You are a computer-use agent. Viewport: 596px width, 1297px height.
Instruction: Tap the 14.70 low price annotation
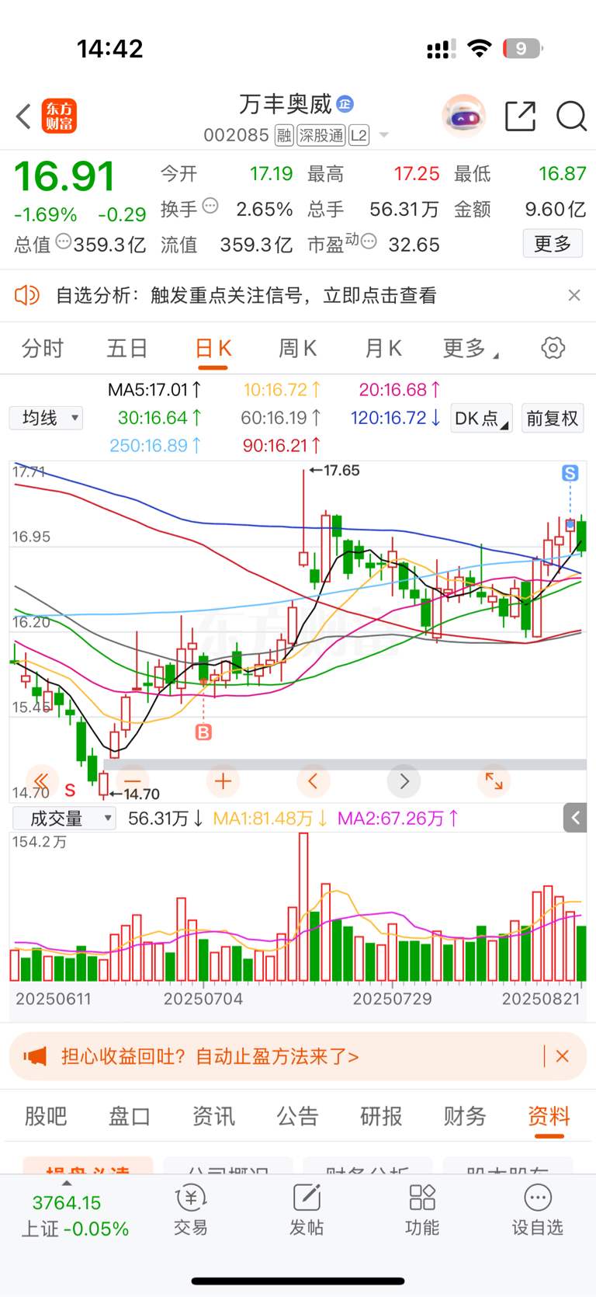135,794
